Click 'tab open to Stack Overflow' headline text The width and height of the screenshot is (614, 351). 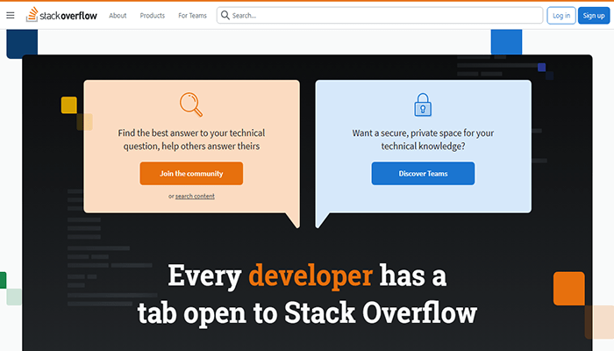click(307, 313)
